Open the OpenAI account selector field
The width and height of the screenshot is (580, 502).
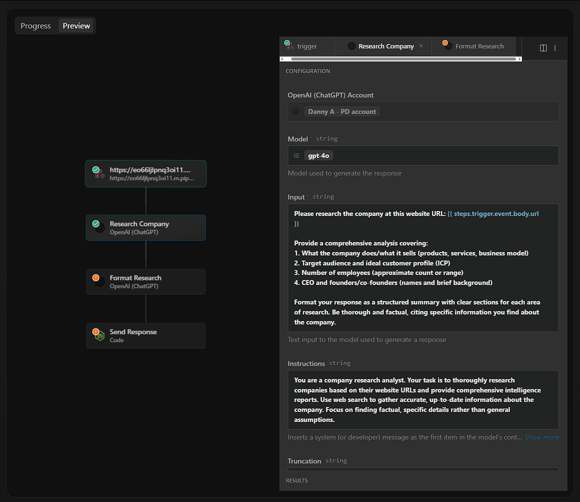pyautogui.click(x=423, y=111)
